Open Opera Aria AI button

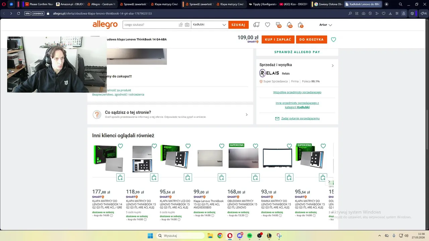(424, 13)
